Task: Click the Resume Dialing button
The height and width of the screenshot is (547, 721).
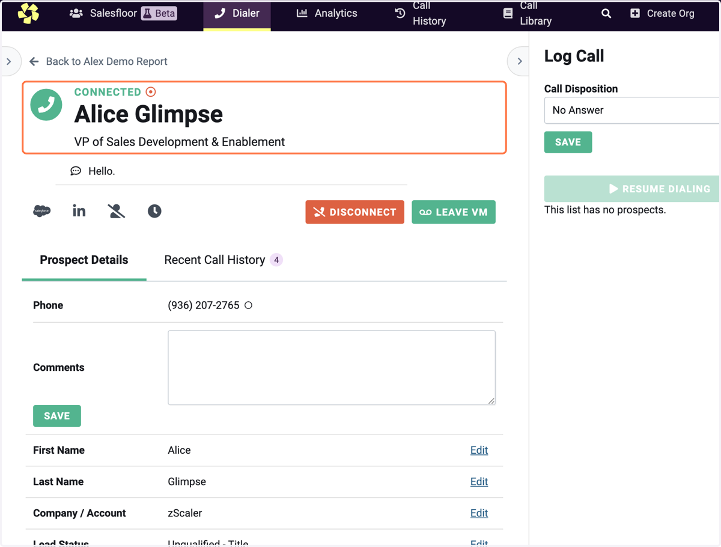Action: point(632,189)
